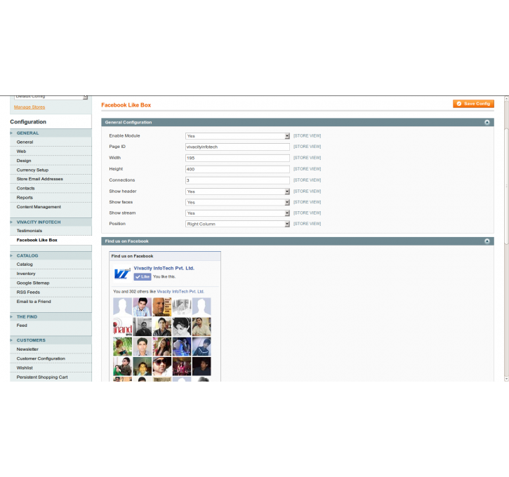Click the Facebook Like button
Image resolution: width=509 pixels, height=477 pixels.
[143, 276]
